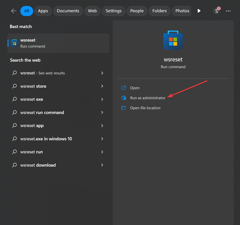
Task: Expand the 'wsreset exe' chevron
Action: click(x=102, y=99)
